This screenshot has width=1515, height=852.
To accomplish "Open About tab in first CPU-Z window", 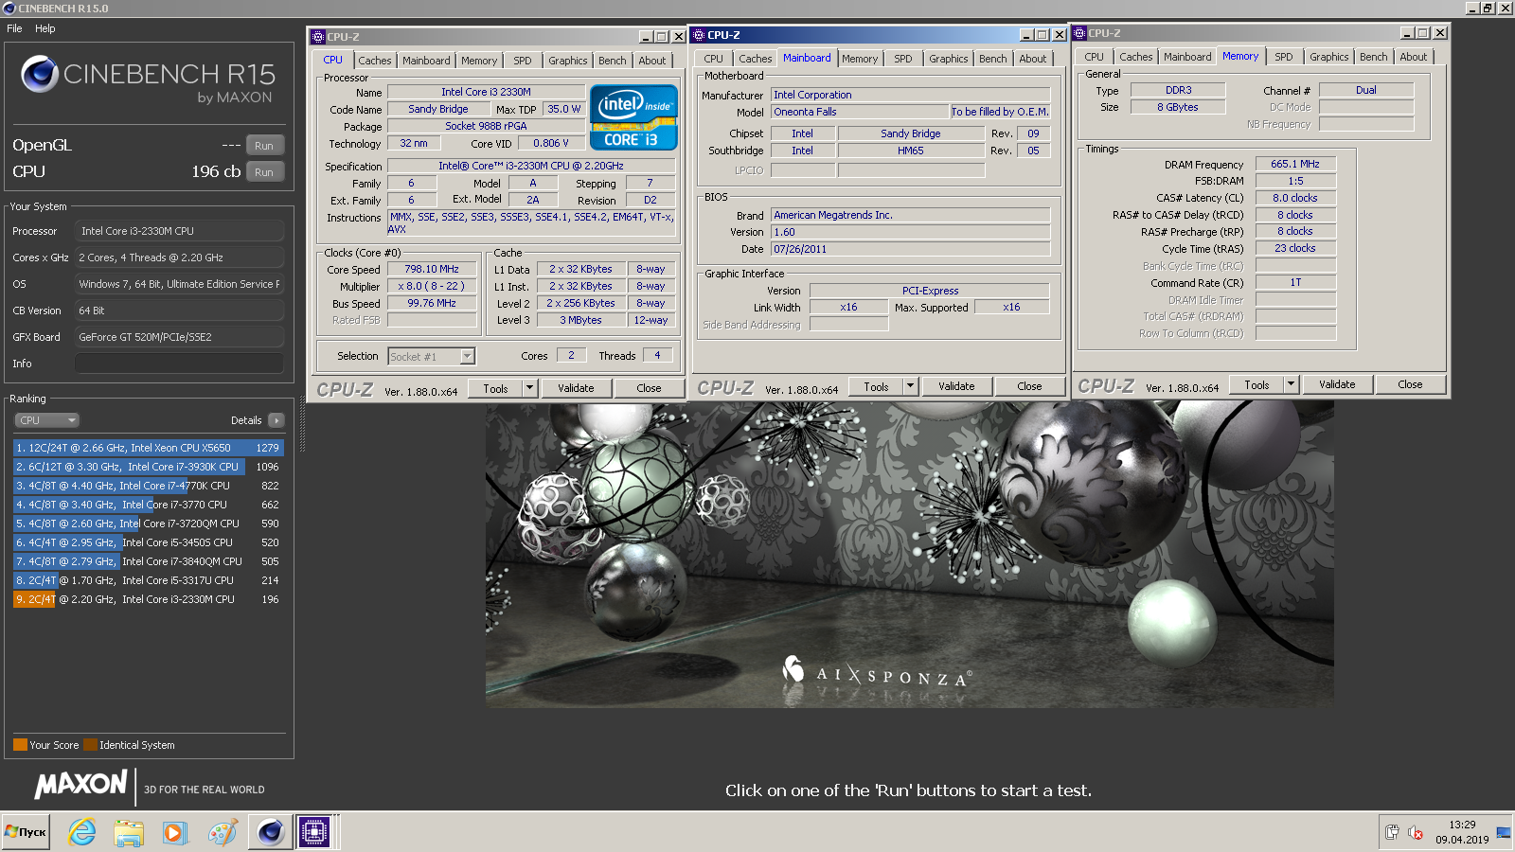I will click(x=652, y=61).
